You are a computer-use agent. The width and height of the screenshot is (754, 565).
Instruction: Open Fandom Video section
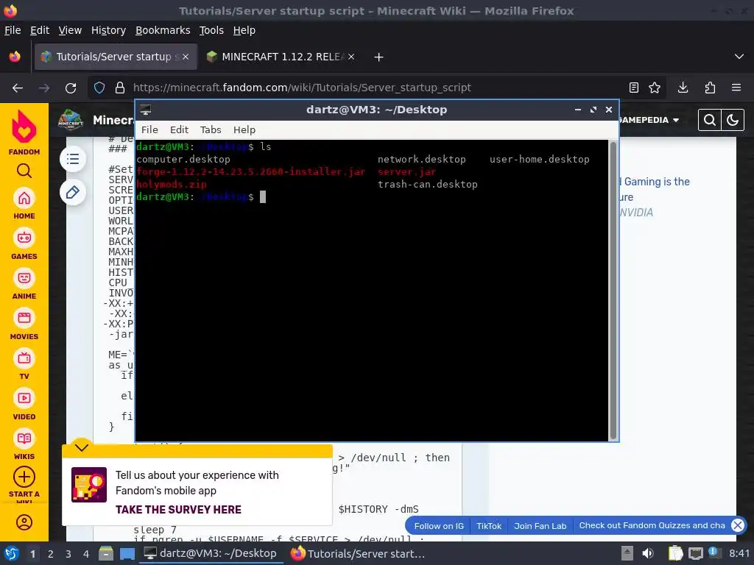coord(24,405)
